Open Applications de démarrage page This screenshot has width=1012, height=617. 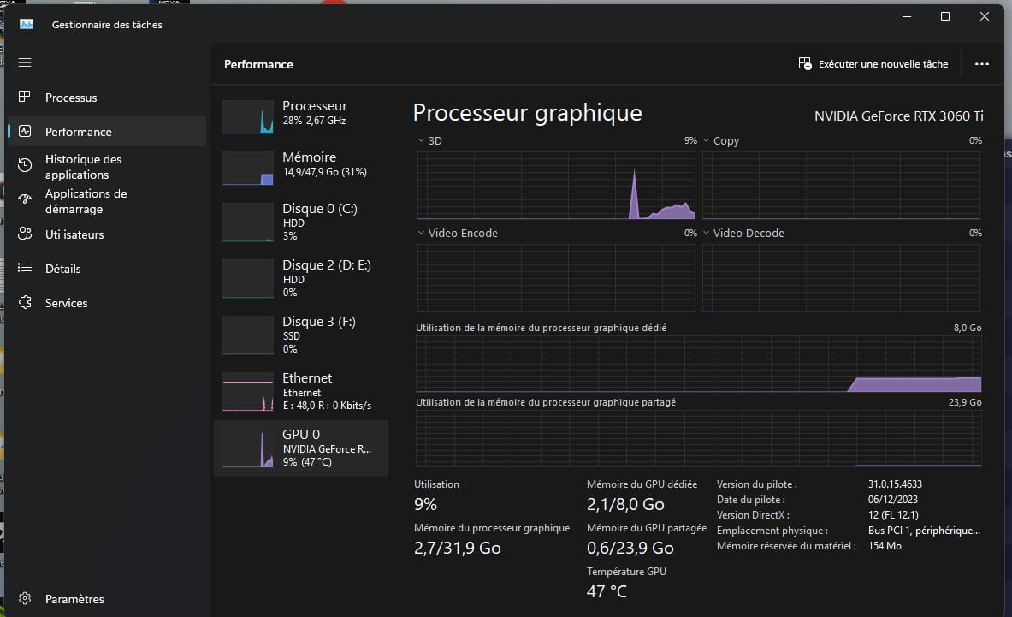point(86,201)
